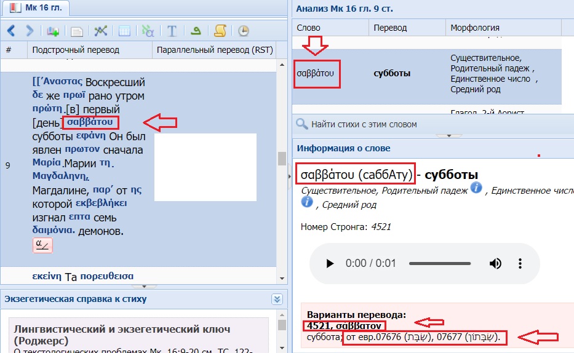Image resolution: width=574 pixels, height=353 pixels.
Task: Click the yellow scroll icon
Action: tap(220, 30)
